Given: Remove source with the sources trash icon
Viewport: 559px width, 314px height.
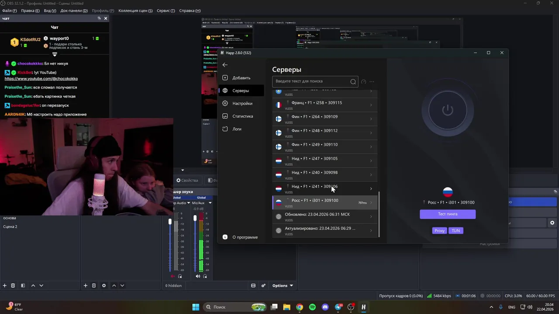Looking at the screenshot, I should pyautogui.click(x=94, y=286).
